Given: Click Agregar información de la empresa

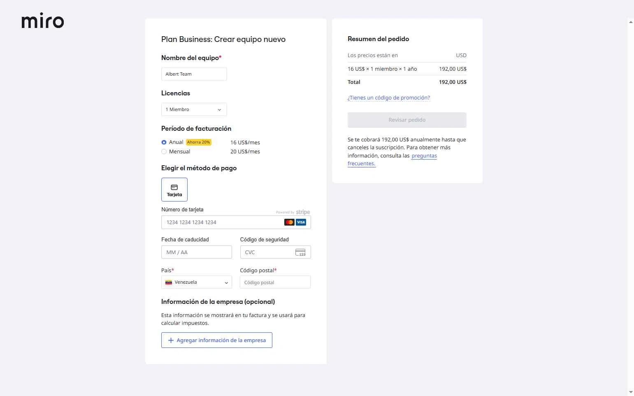Looking at the screenshot, I should pos(217,340).
